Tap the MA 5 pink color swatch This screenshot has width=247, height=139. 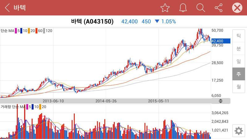point(16,31)
